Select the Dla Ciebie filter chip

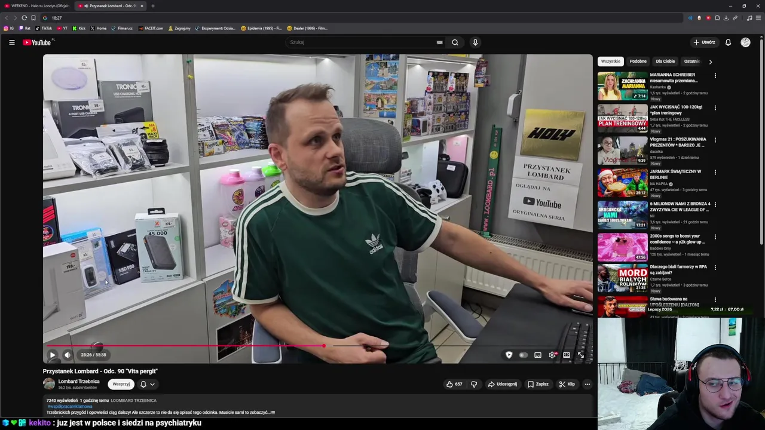(x=665, y=61)
